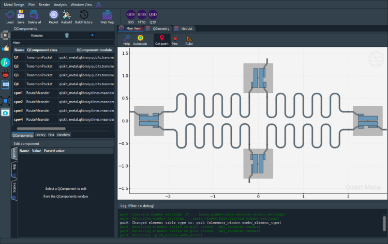The width and height of the screenshot is (388, 244).
Task: Click the Save design icon
Action: point(21,17)
